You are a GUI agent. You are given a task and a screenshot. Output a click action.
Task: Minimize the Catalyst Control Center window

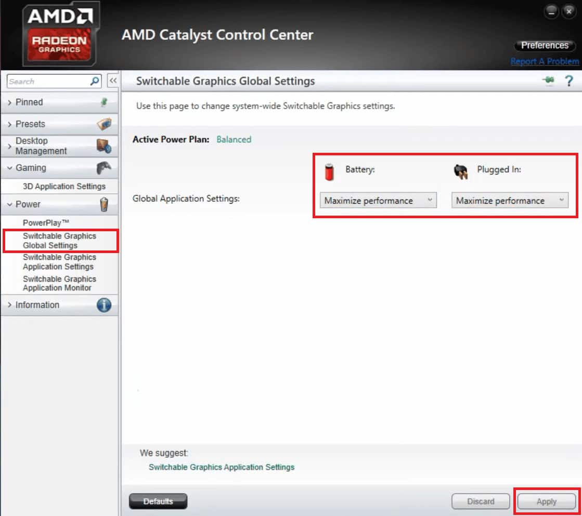[551, 12]
